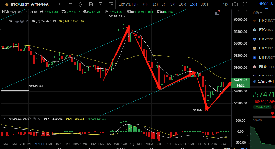The image size is (275, 149).
Task: Open chart settings gear in top toolbar
Action: [81, 4]
